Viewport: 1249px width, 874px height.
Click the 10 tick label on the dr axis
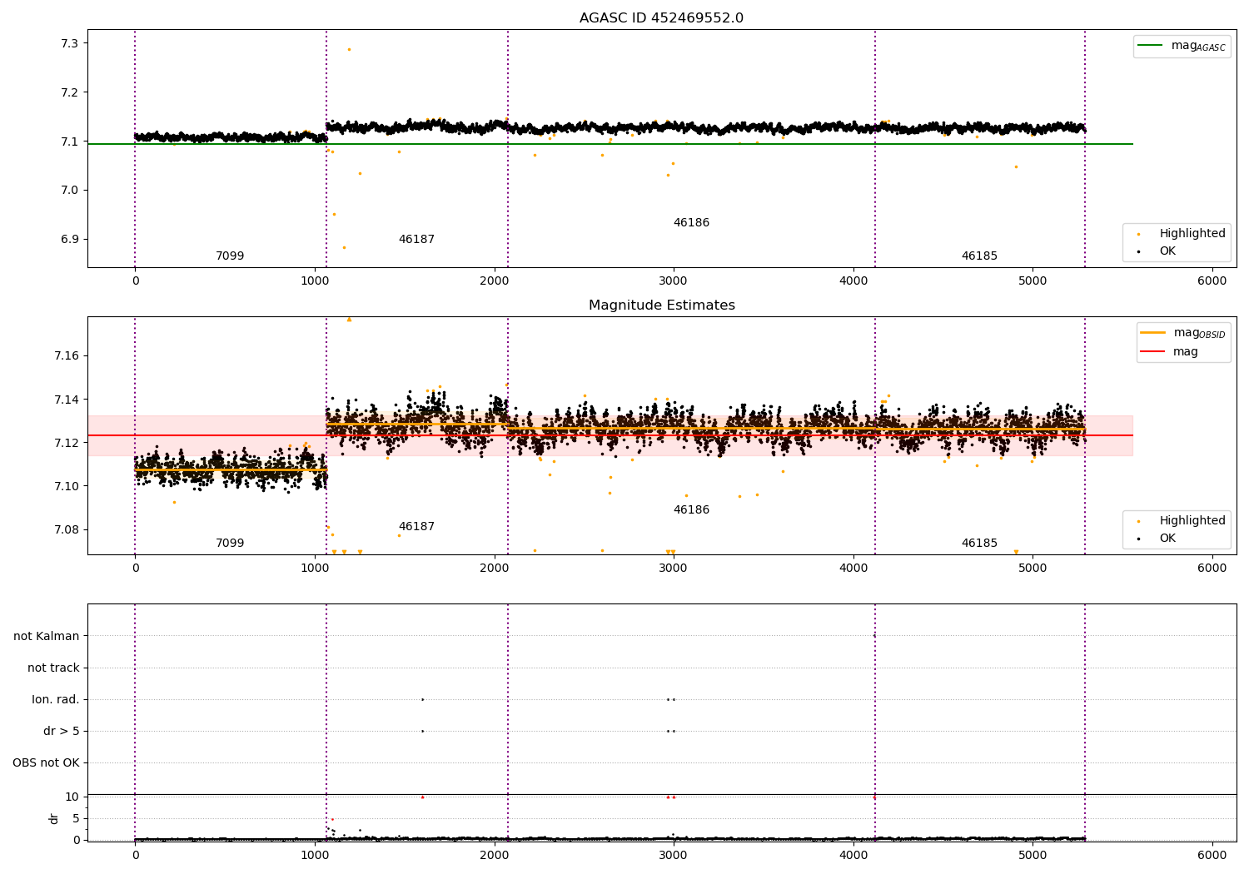[72, 797]
